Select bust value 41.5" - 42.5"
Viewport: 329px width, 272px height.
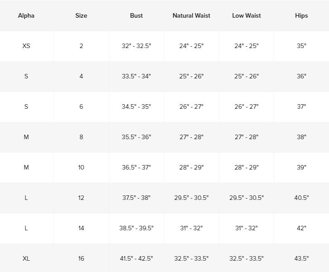(x=136, y=258)
